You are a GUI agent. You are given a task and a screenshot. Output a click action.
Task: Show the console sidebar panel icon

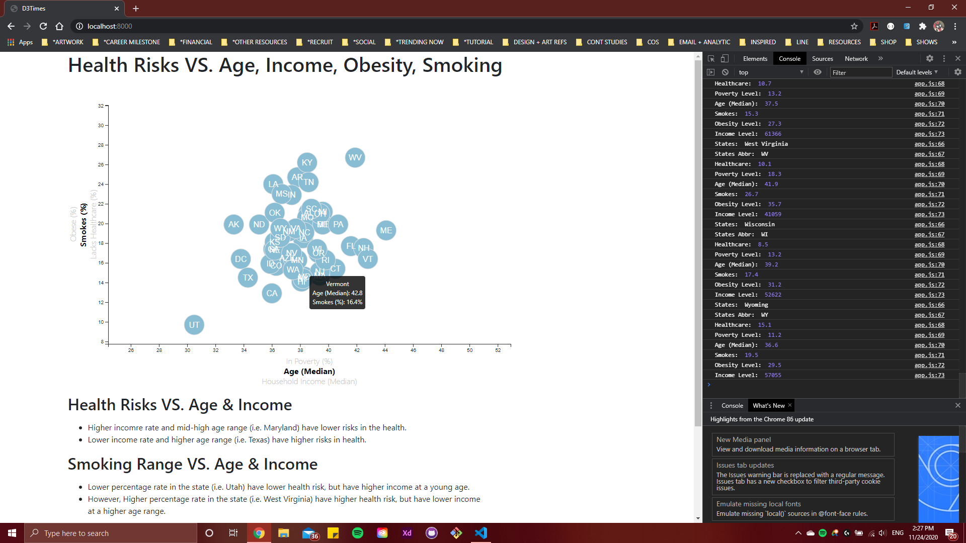(x=710, y=72)
